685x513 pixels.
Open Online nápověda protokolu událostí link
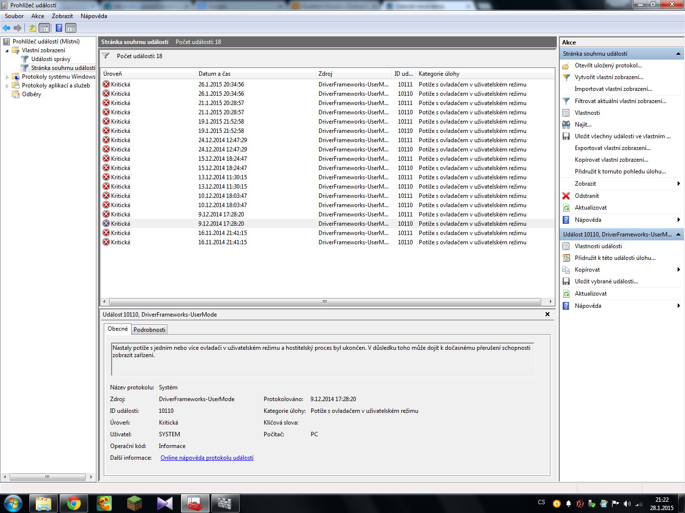[207, 458]
